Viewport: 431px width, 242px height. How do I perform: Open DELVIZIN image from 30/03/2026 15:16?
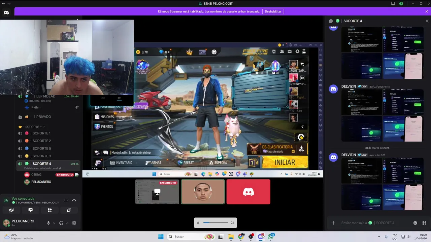click(382, 116)
